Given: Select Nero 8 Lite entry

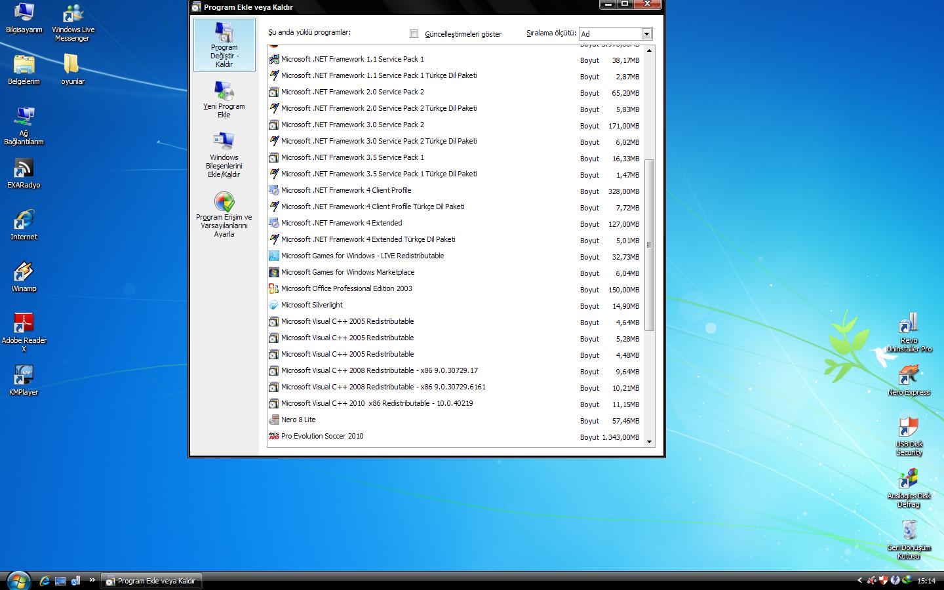Looking at the screenshot, I should (x=455, y=420).
